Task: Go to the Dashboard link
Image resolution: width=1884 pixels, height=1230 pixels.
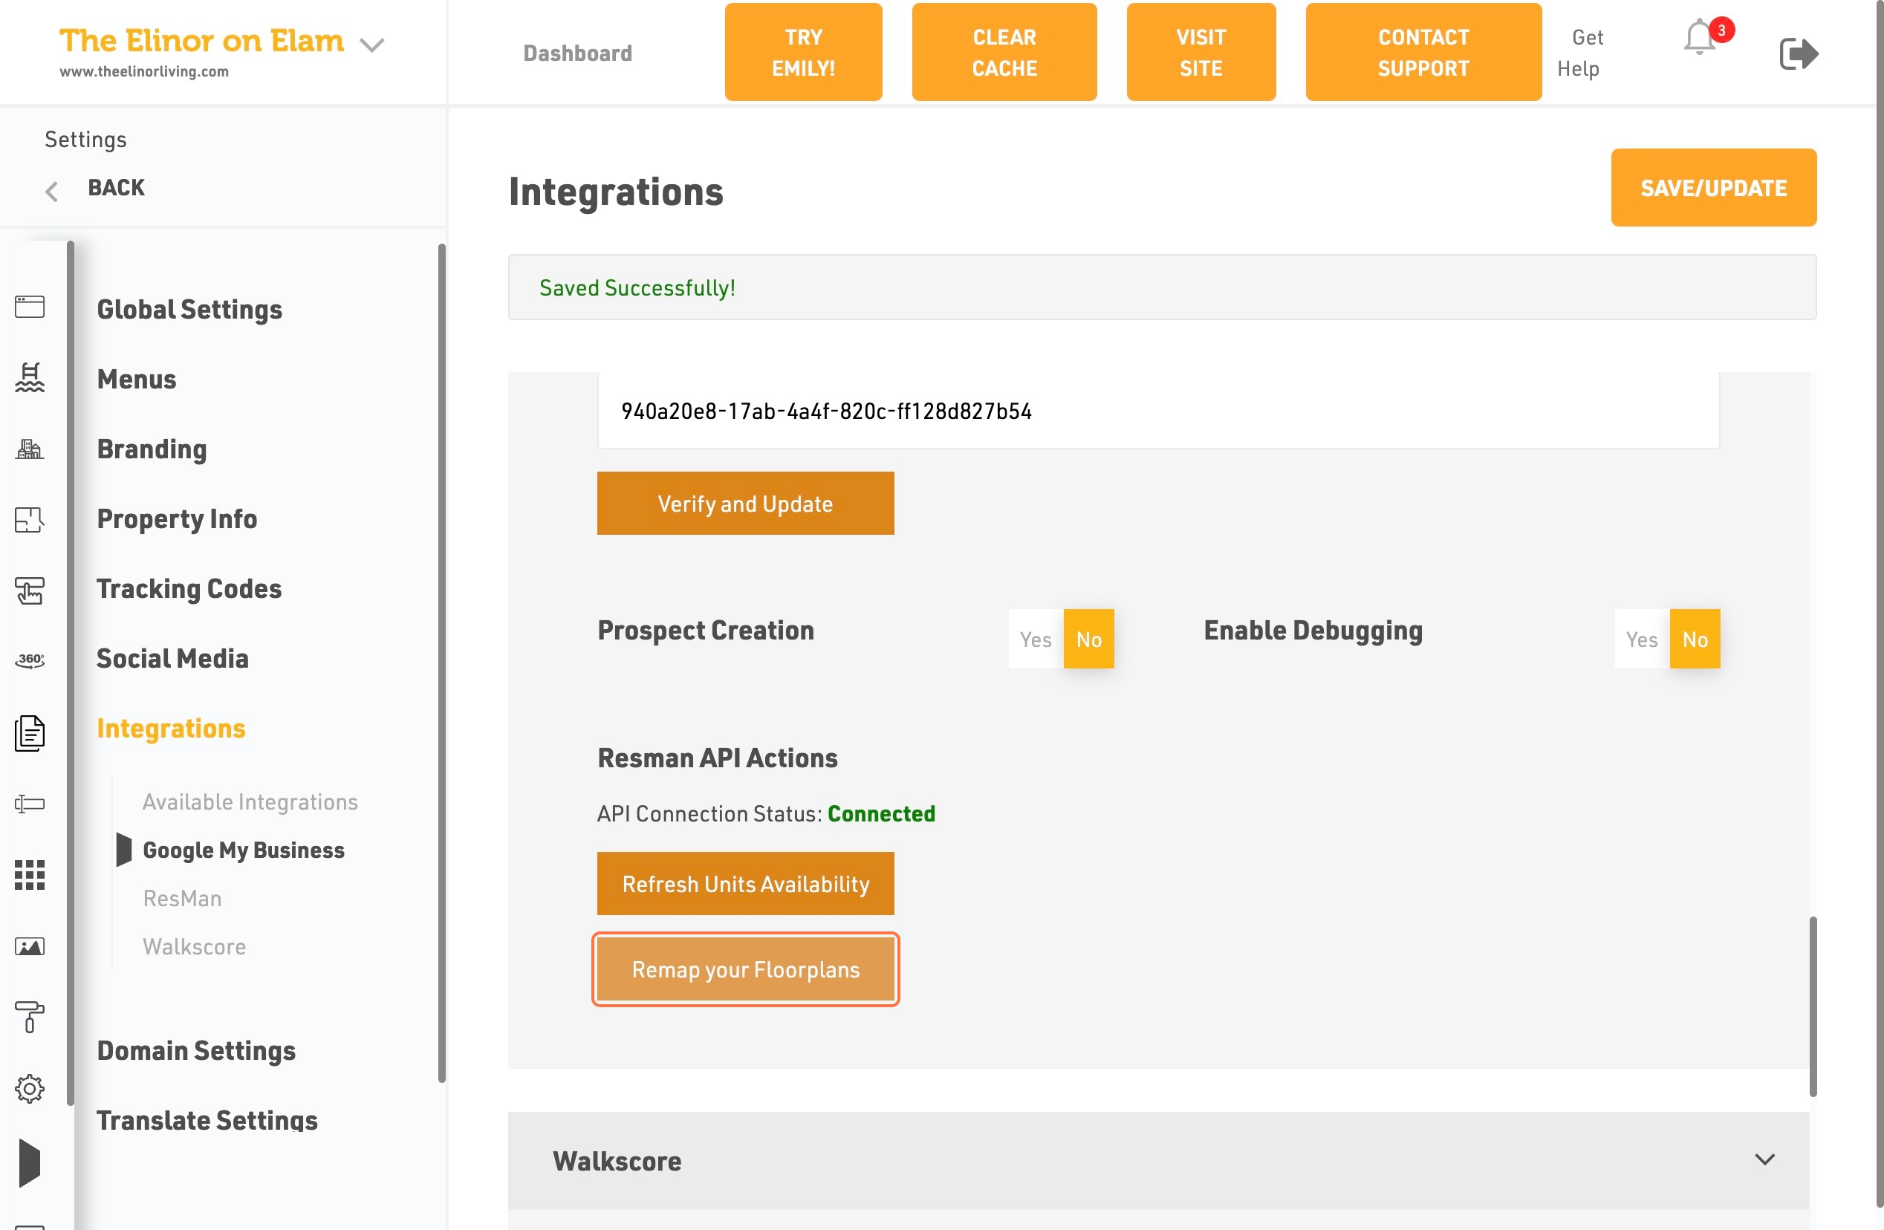Action: (578, 53)
